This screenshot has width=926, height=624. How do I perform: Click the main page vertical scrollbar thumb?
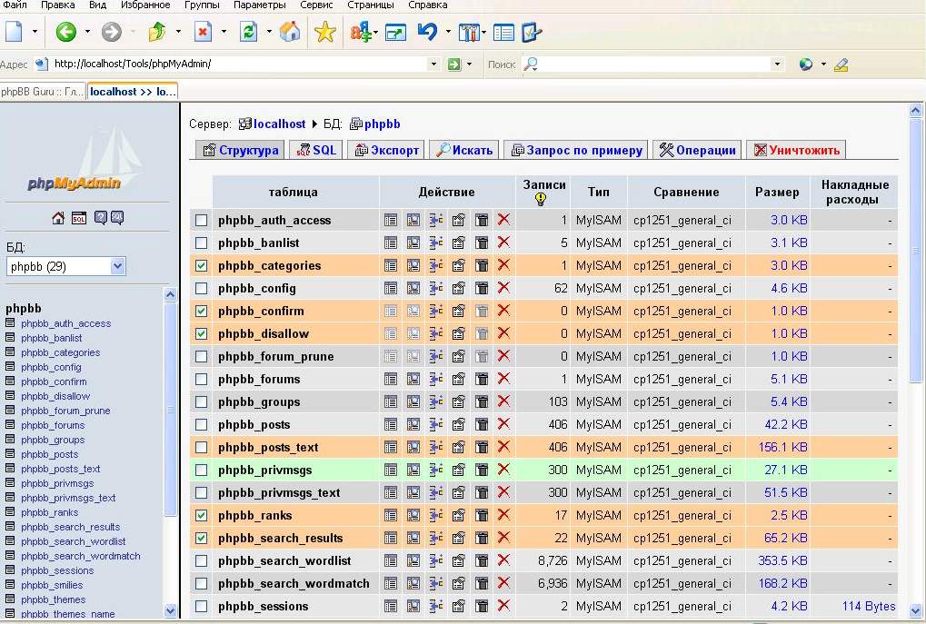(915, 251)
